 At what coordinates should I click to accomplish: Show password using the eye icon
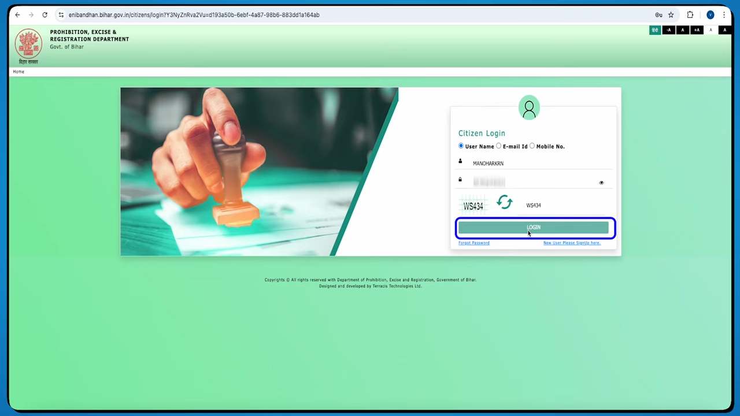tap(601, 183)
